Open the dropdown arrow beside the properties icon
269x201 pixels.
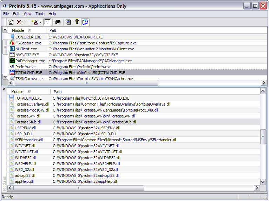coord(40,22)
